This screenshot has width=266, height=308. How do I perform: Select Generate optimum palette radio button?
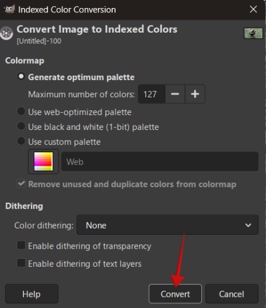coord(21,77)
